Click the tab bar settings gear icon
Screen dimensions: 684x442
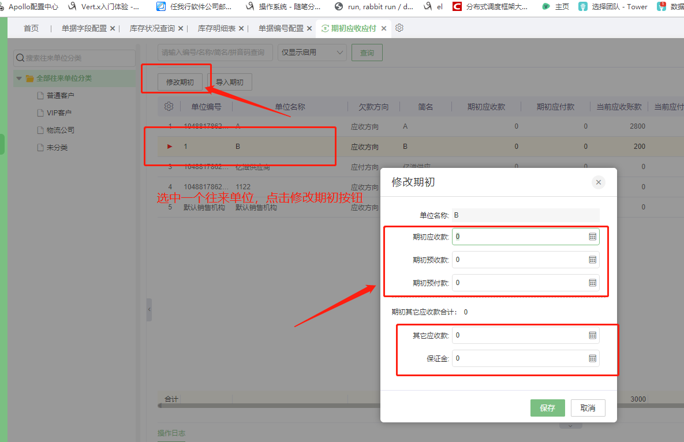pos(399,28)
